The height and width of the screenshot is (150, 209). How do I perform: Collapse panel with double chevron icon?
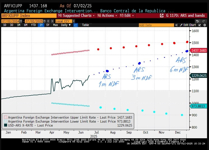pos(176,25)
